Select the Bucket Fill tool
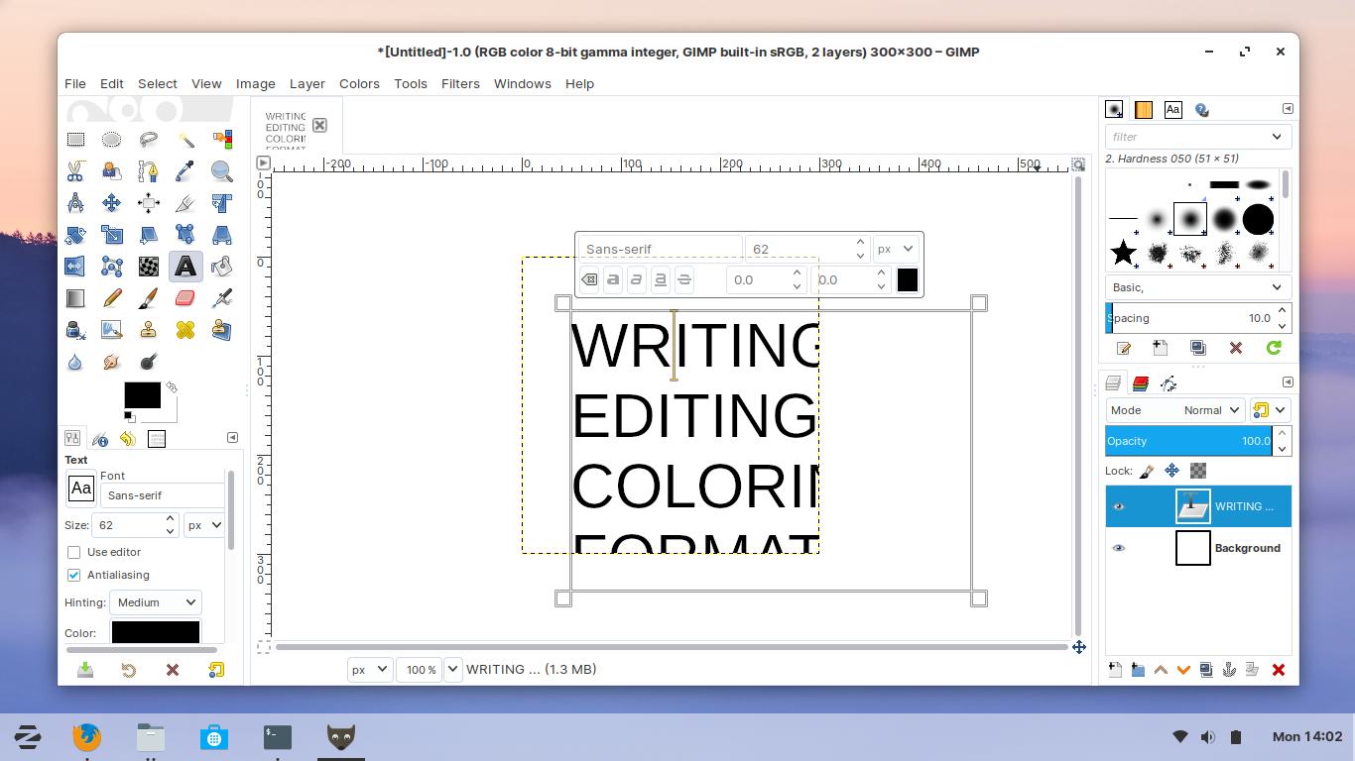 [222, 266]
